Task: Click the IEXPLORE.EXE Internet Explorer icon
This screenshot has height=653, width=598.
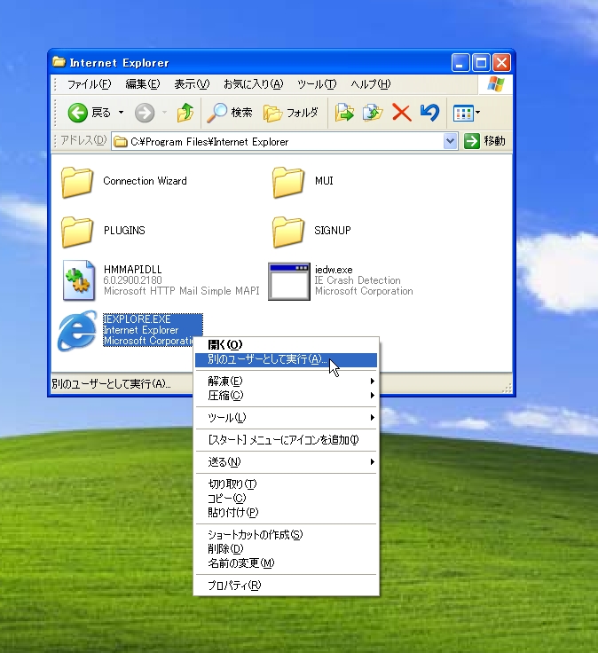Action: [77, 330]
